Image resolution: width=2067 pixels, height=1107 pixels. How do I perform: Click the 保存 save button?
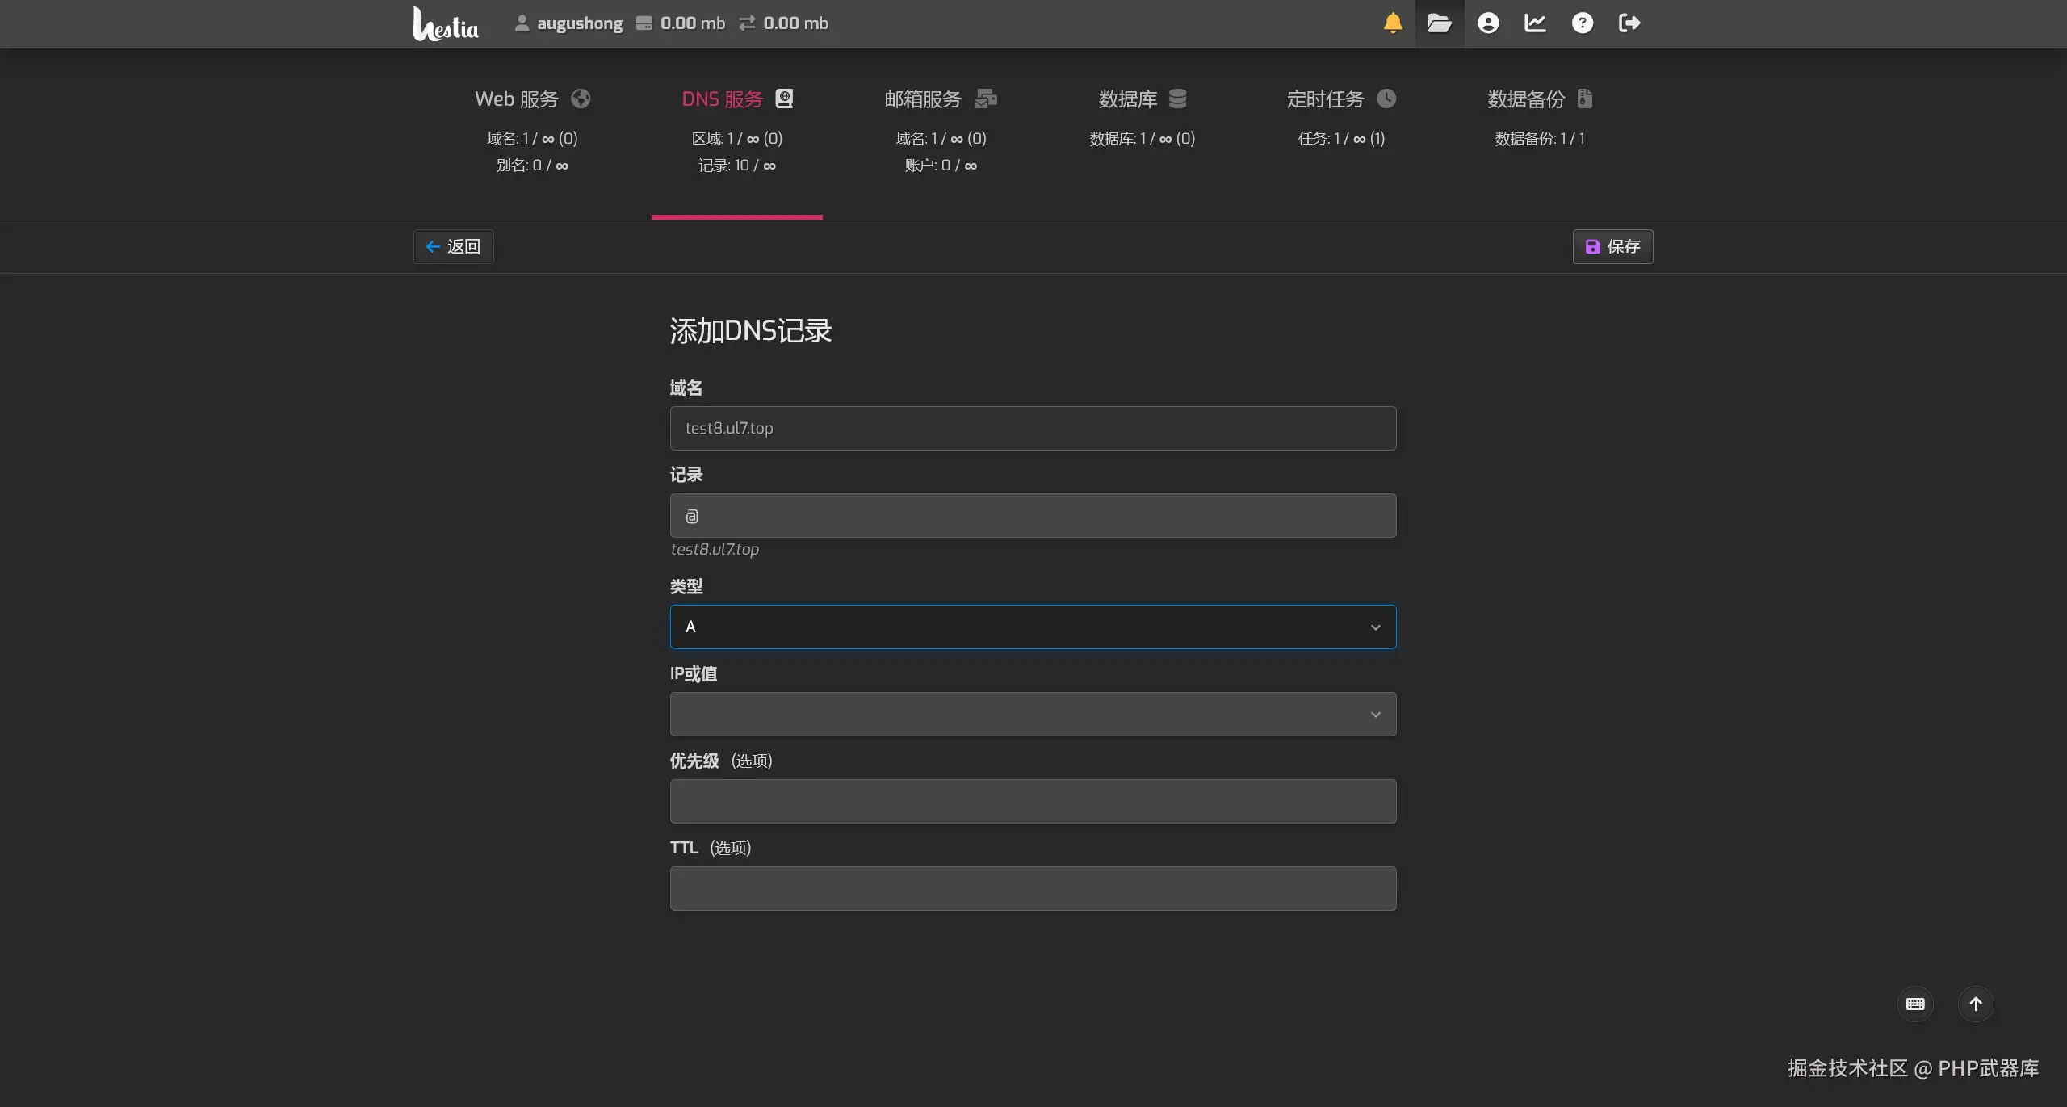[x=1612, y=246]
